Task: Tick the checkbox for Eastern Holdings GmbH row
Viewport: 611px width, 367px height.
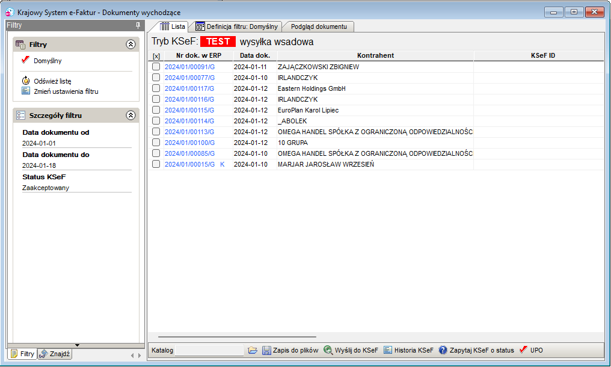Action: coord(156,88)
